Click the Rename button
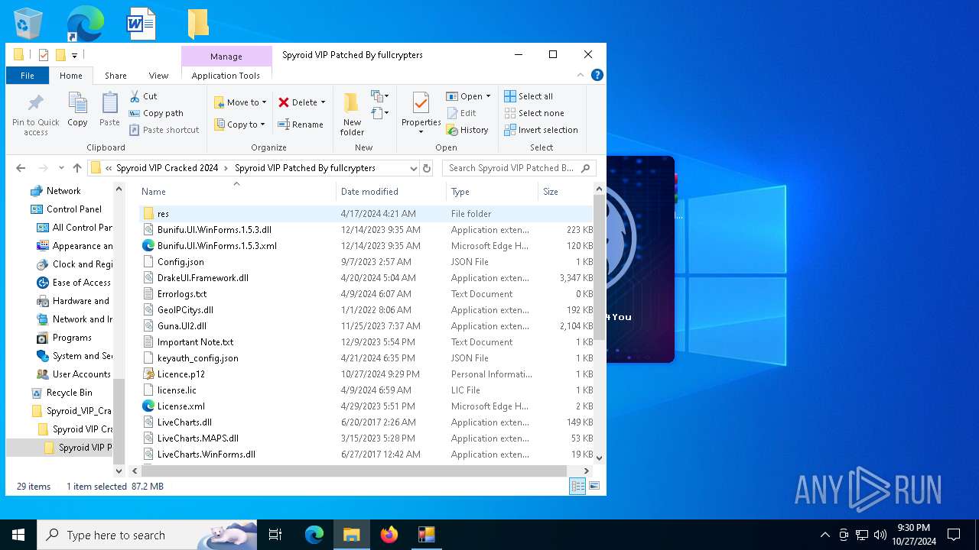979x550 pixels. coord(301,125)
